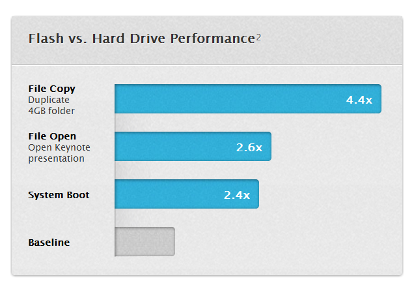Click the "Baseline" label

tap(49, 243)
